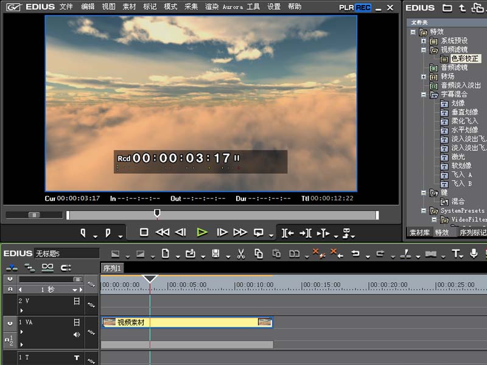Click the microphone voice-over icon

(474, 254)
